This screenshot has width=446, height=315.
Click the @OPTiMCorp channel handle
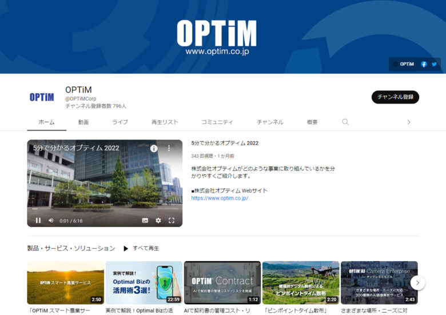pos(81,99)
